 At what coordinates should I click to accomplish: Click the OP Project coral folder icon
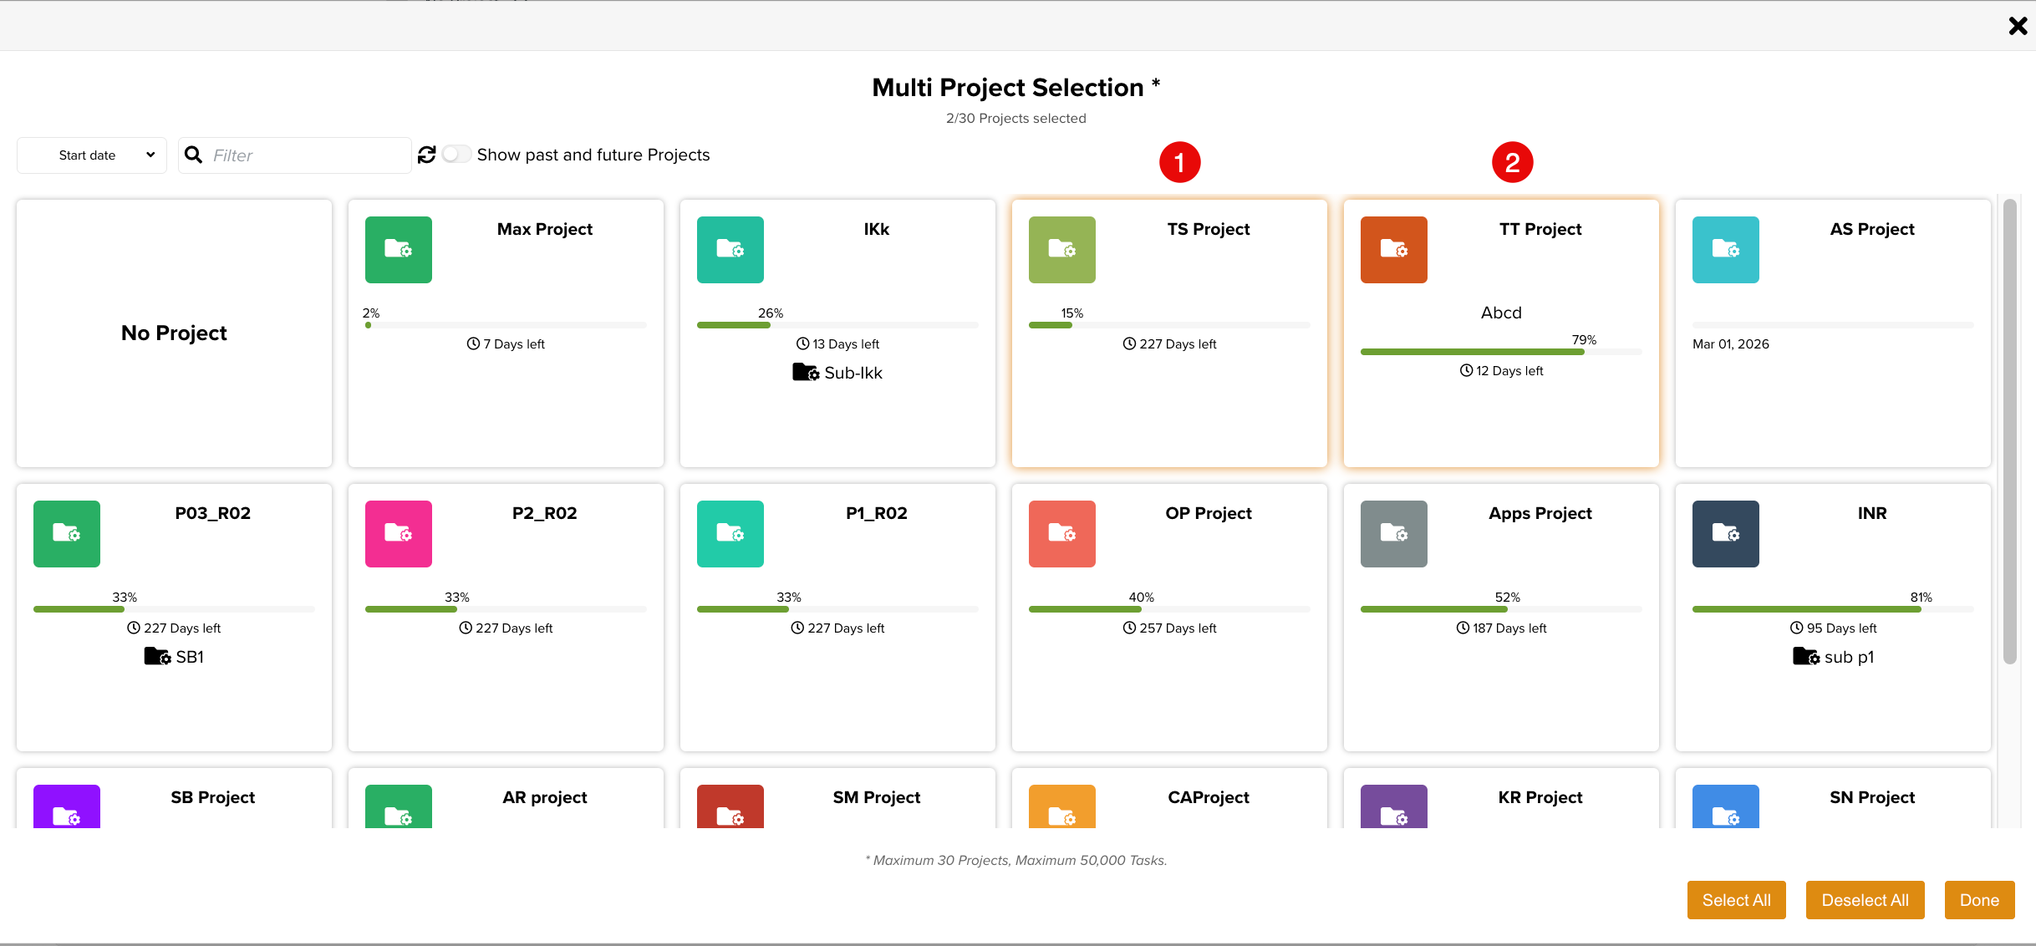tap(1062, 534)
